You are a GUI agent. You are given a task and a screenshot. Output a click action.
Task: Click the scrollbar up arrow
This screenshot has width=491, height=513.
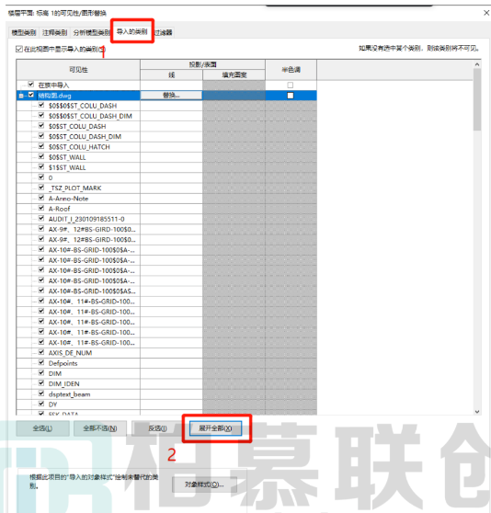pos(477,64)
